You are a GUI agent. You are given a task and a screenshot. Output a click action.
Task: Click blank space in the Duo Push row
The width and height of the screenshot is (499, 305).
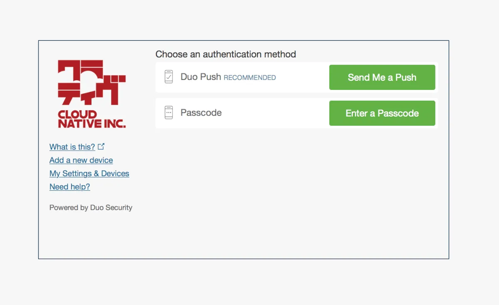(301, 77)
